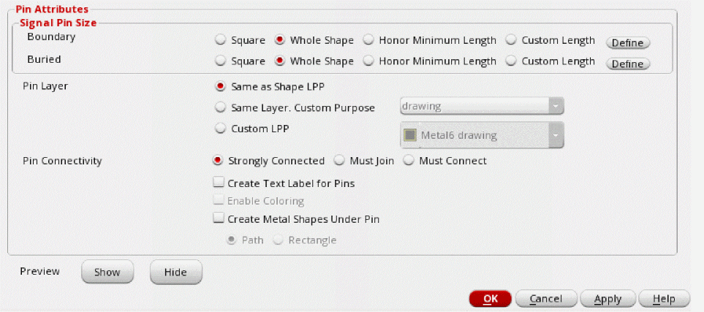The image size is (704, 312).
Task: Select Custom Length for Boundary pins
Action: tap(510, 40)
